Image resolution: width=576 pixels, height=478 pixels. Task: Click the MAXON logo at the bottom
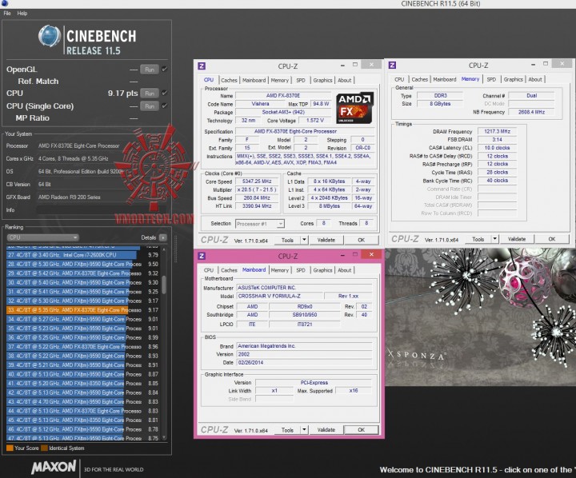(54, 467)
